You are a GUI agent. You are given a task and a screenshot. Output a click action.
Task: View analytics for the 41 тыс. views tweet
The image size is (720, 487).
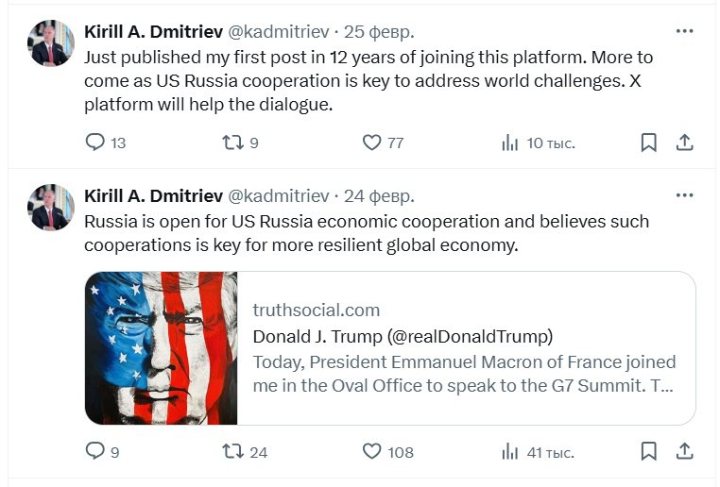(x=510, y=451)
